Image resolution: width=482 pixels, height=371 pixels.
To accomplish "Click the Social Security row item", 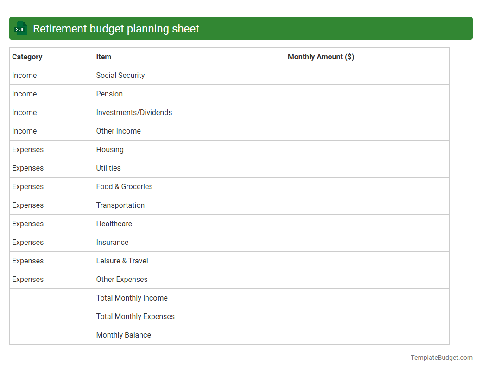I will 120,75.
